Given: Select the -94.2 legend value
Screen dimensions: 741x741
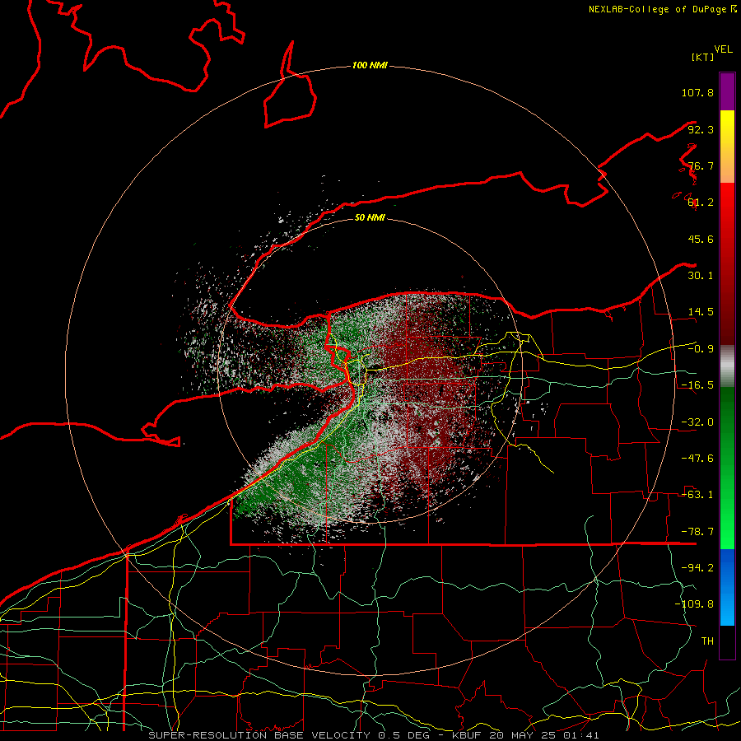Looking at the screenshot, I should tap(697, 568).
